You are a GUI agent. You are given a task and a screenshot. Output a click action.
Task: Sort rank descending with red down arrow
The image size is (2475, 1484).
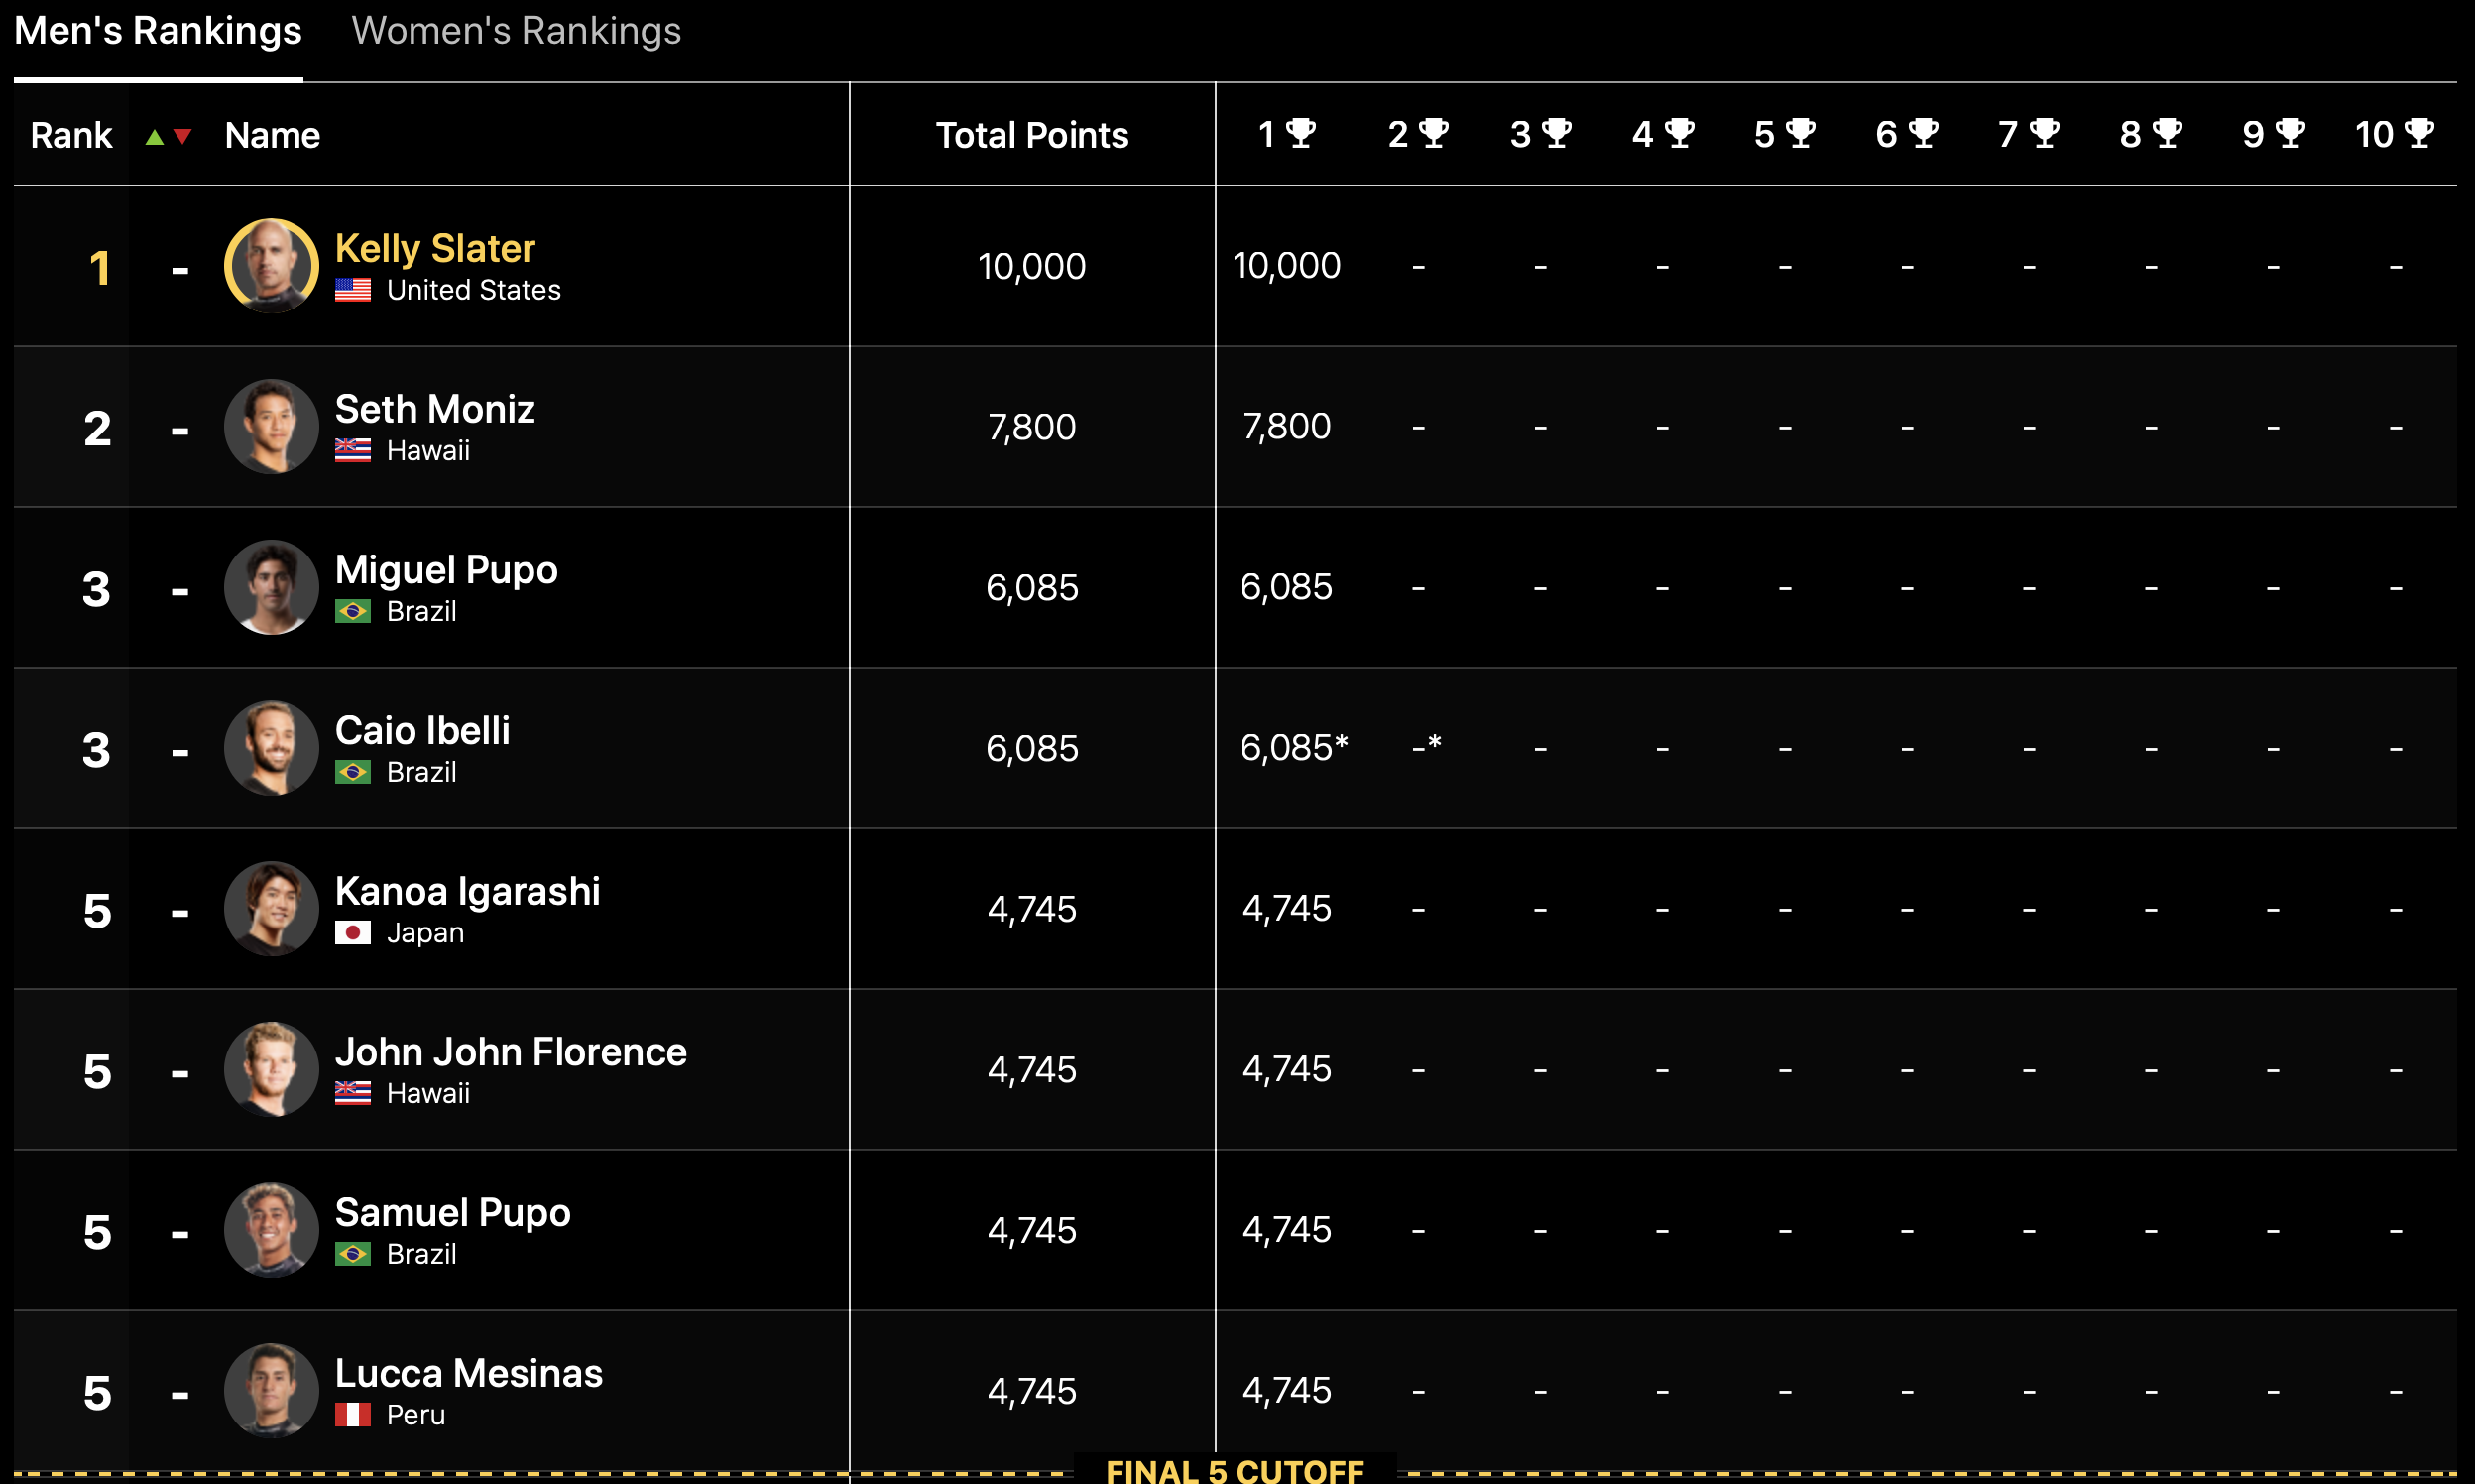[x=181, y=137]
